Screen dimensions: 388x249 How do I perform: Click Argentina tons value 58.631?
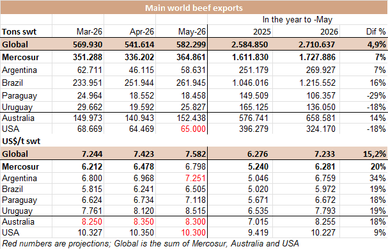pos(193,70)
